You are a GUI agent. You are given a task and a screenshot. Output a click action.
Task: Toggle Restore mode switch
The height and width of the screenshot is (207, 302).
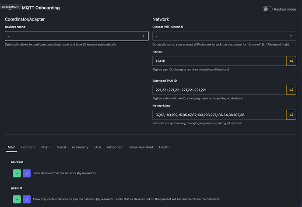[267, 9]
